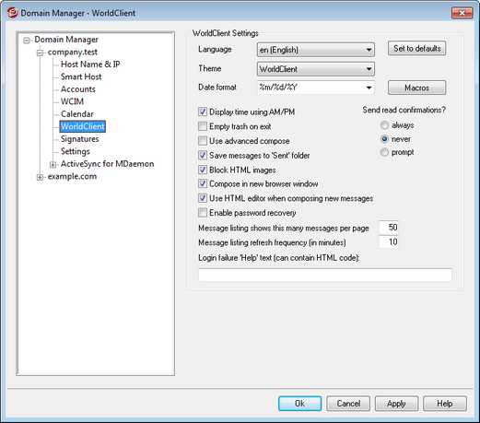Expand the example.com domain node
The width and height of the screenshot is (480, 423).
40,177
